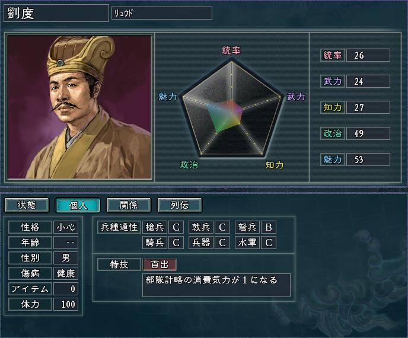Click the 政治 stat label in the right panel
Screen dimensions: 408x338
tap(333, 133)
